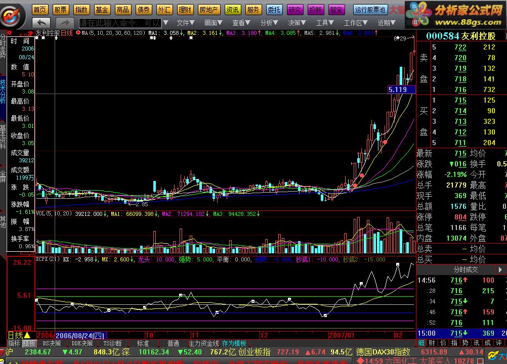Open the 房地产 real estate section
507x364 pixels.
pyautogui.click(x=208, y=10)
